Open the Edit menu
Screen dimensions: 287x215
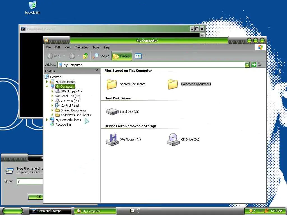58,47
